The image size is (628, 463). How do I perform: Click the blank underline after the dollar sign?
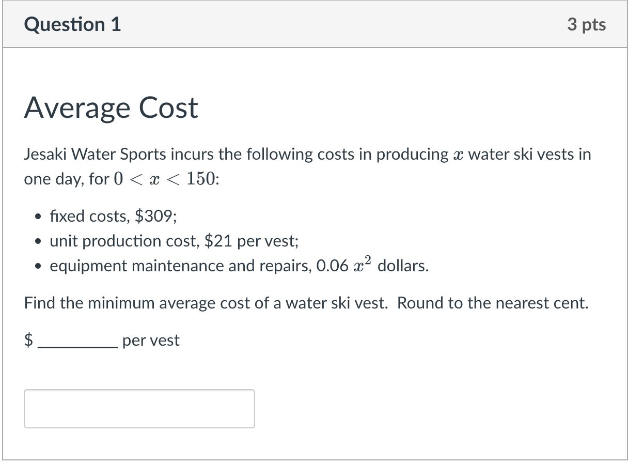[77, 346]
